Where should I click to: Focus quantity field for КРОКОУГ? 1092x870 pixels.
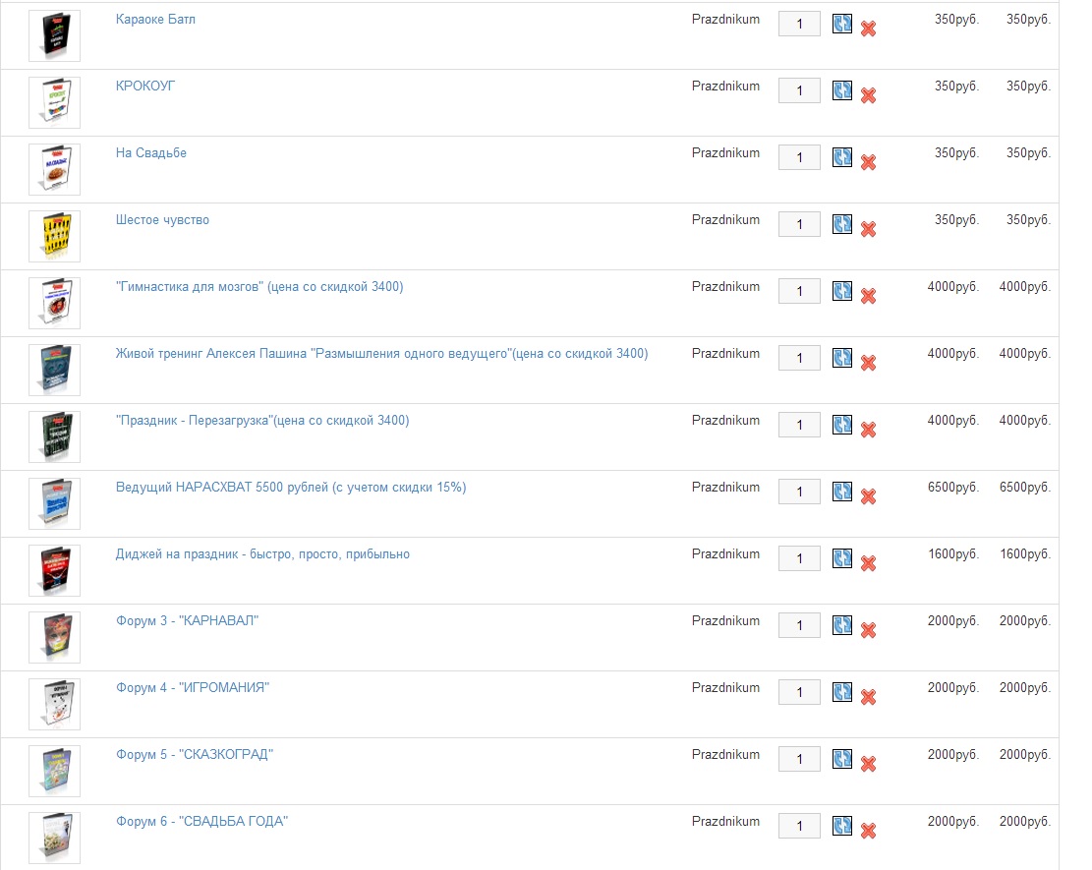pos(799,90)
